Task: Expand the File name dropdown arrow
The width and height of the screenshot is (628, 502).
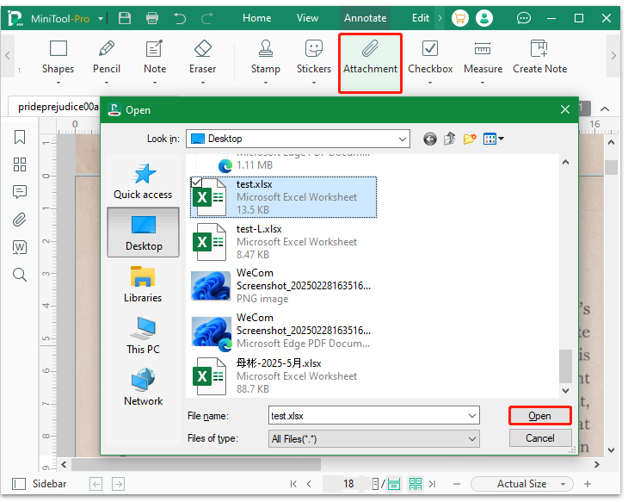Action: (472, 416)
